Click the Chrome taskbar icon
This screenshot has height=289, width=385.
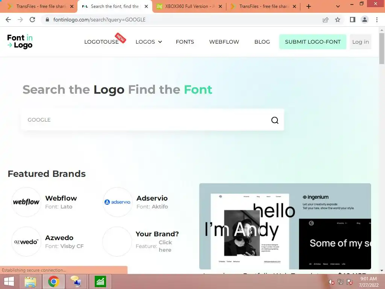coord(54,281)
